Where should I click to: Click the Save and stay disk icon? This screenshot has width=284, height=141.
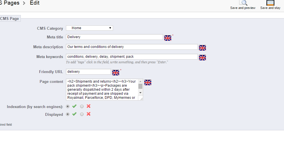pyautogui.click(x=270, y=3)
